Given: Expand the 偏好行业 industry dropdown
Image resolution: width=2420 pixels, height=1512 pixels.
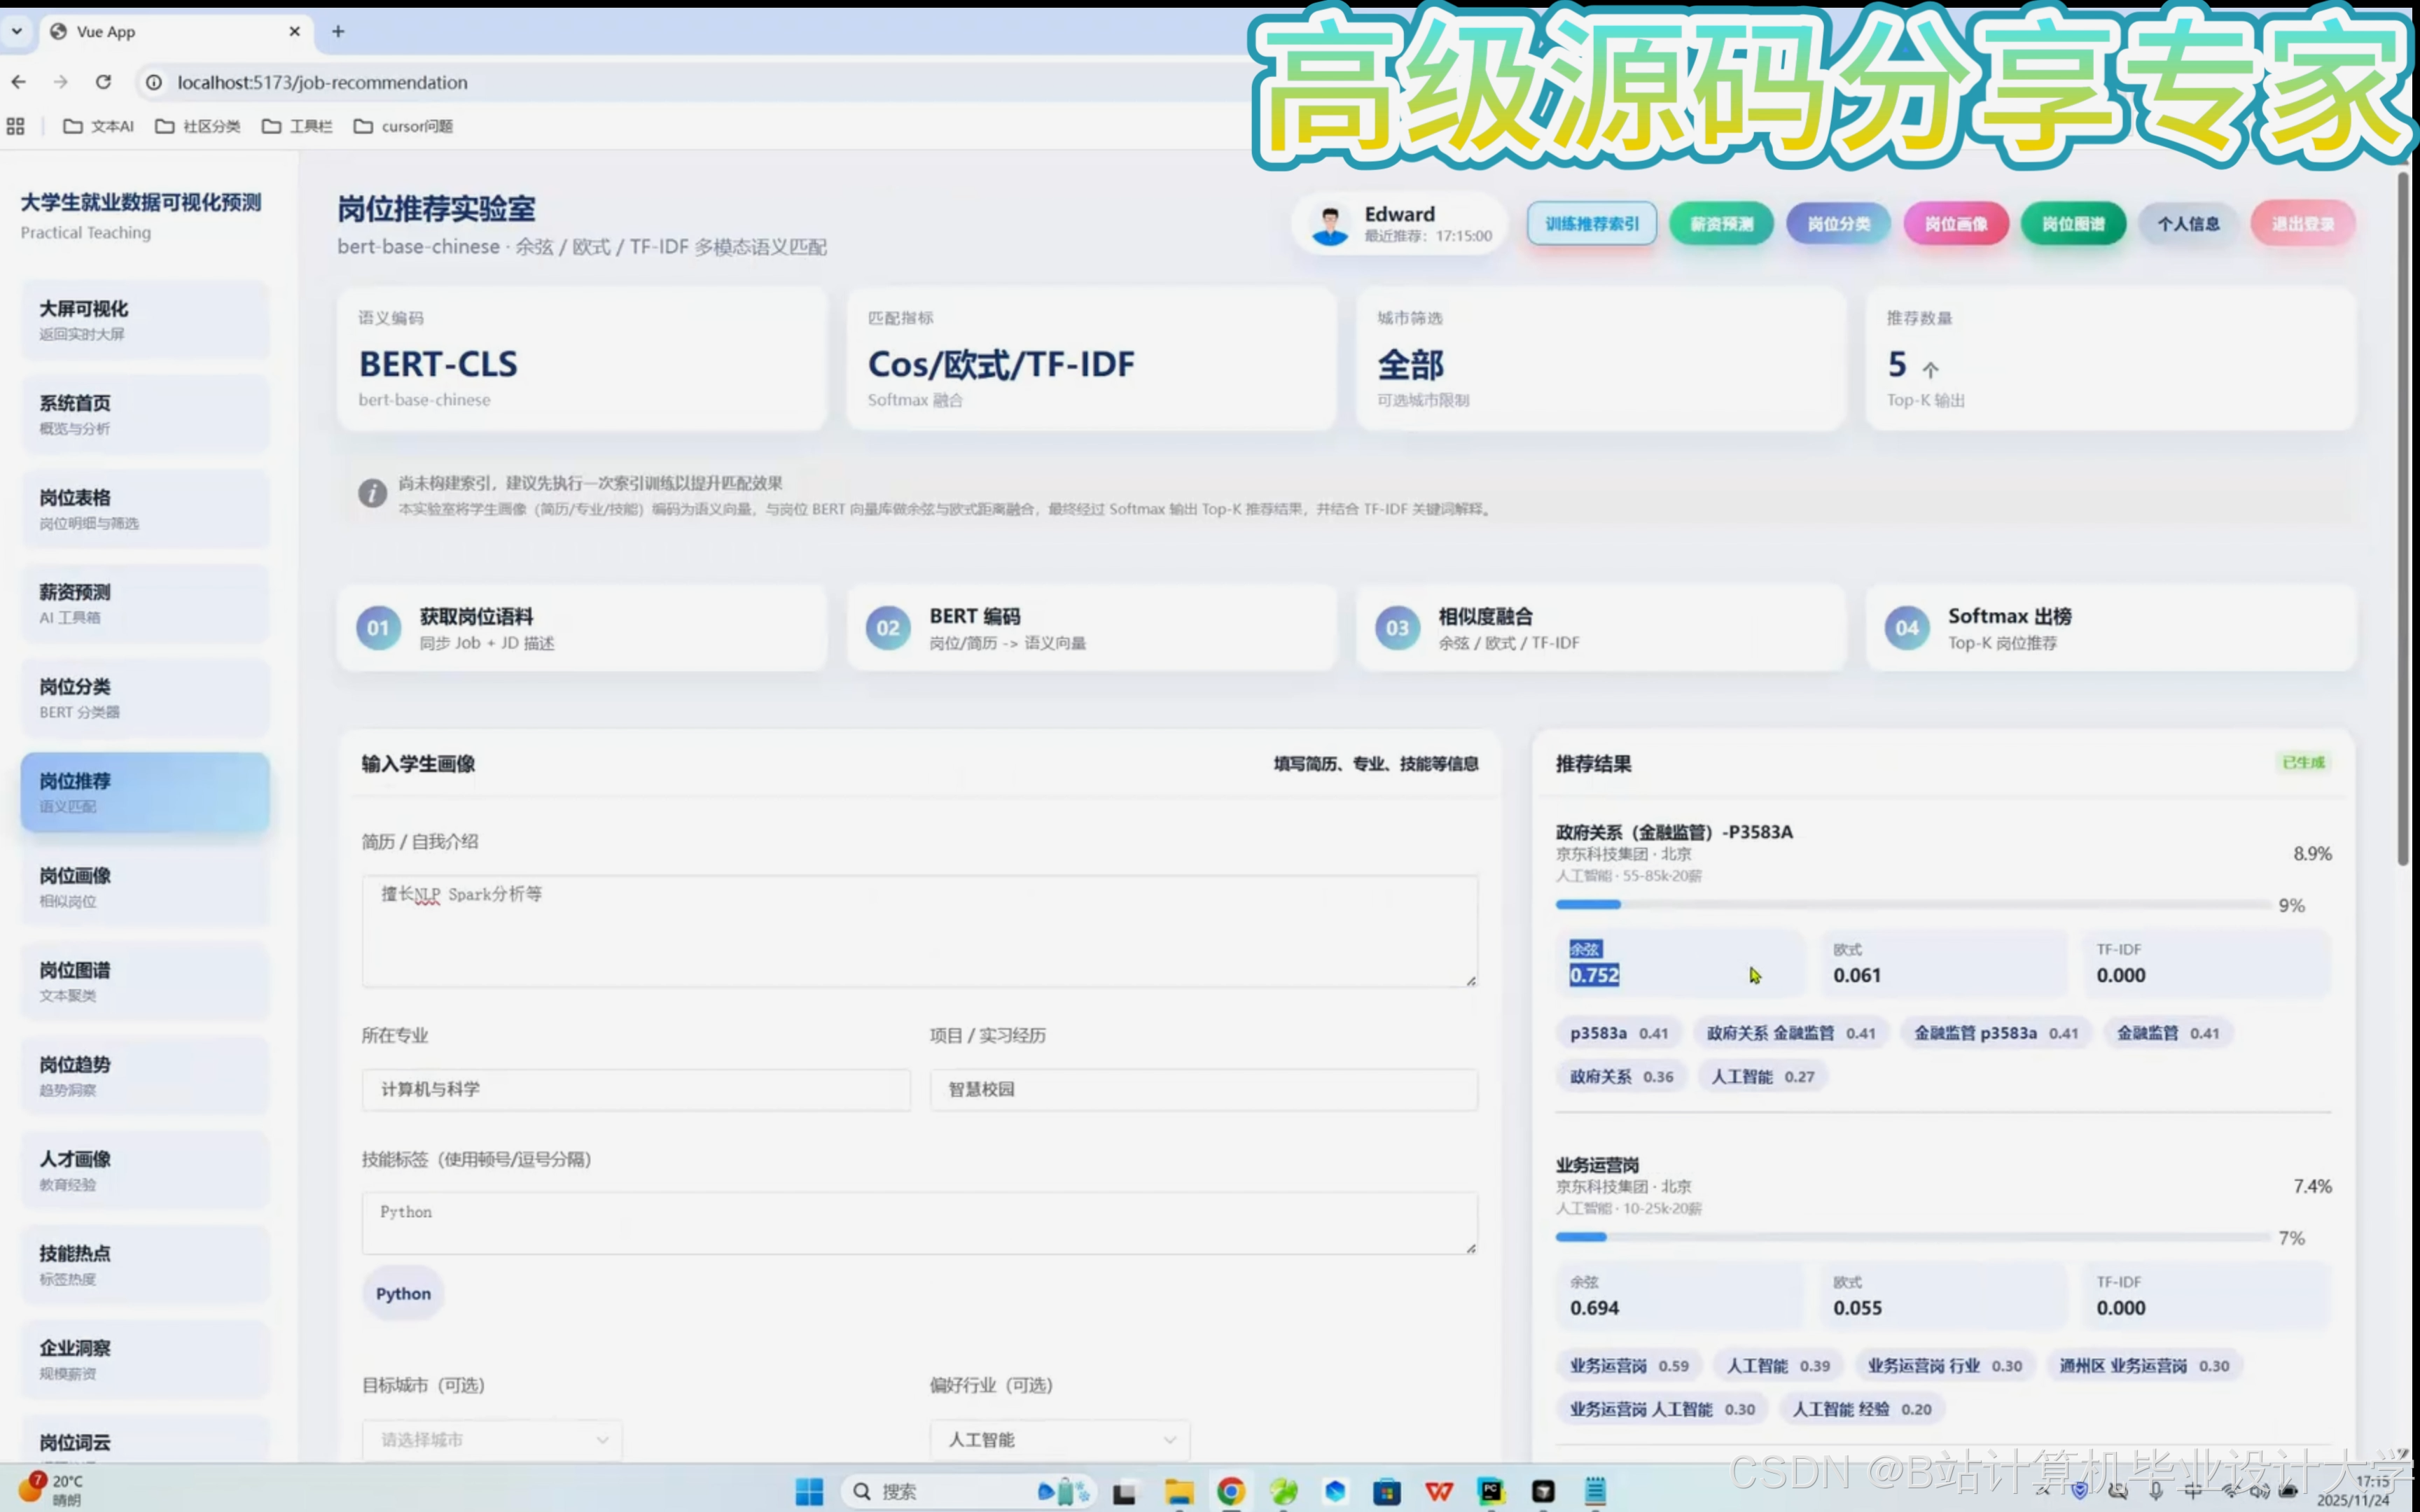Looking at the screenshot, I should 1059,1439.
